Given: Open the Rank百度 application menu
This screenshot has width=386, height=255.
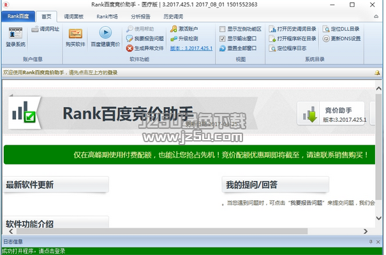Looking at the screenshot, I should 18,16.
